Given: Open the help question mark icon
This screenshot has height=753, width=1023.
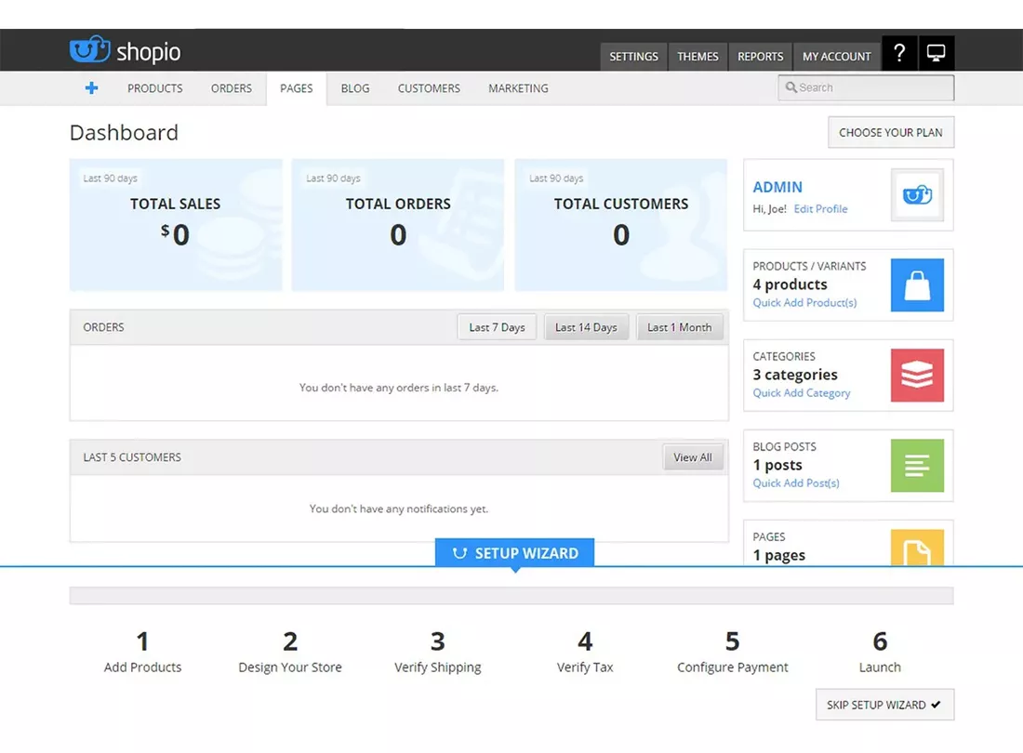Looking at the screenshot, I should (899, 53).
